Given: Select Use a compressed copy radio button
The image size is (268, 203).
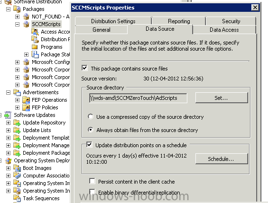Looking at the screenshot, I should pyautogui.click(x=91, y=117).
